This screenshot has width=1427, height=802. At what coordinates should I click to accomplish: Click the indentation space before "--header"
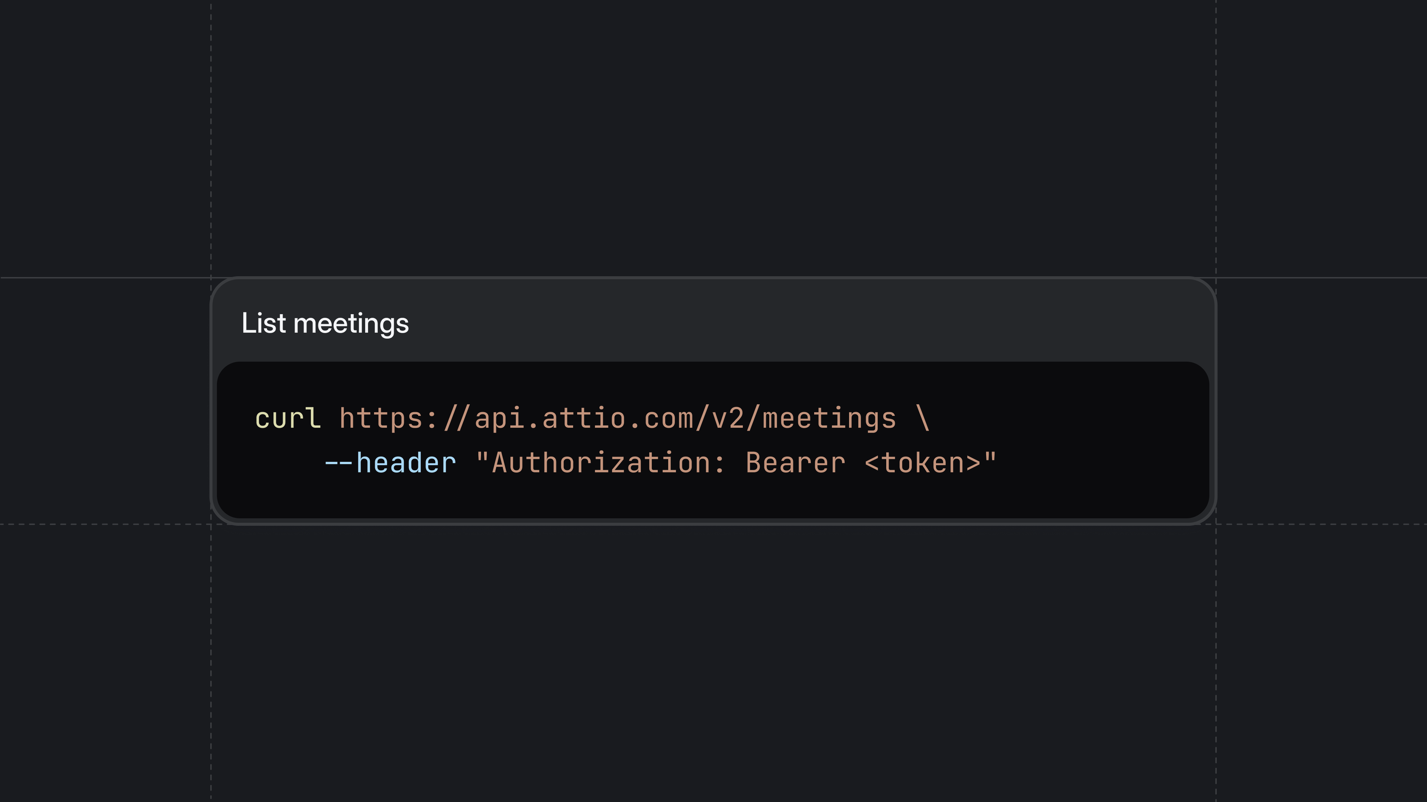[288, 463]
